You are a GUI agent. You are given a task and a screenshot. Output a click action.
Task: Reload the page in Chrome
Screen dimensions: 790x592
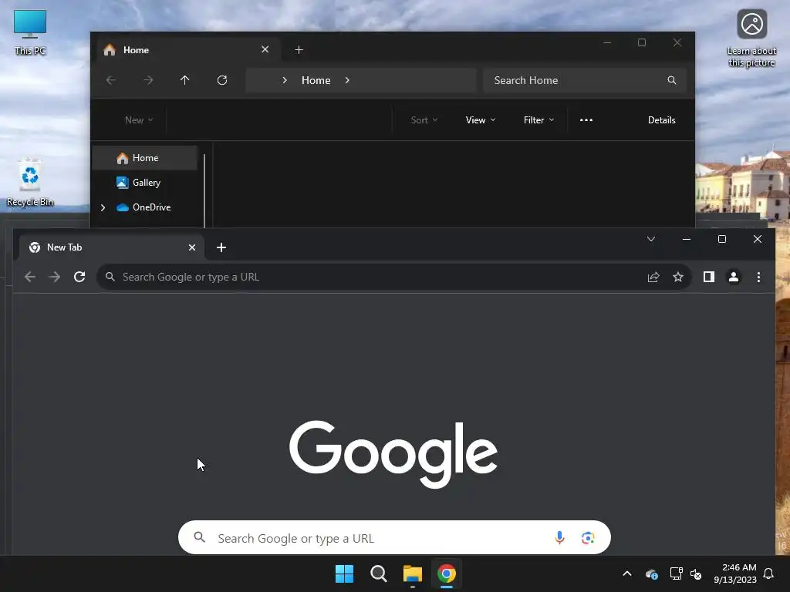(x=79, y=277)
